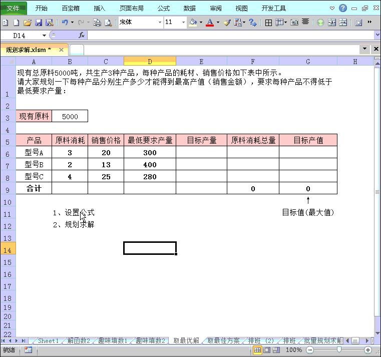Click the 100% zoom level
Viewport: 381px width, 357px height.
coord(294,350)
